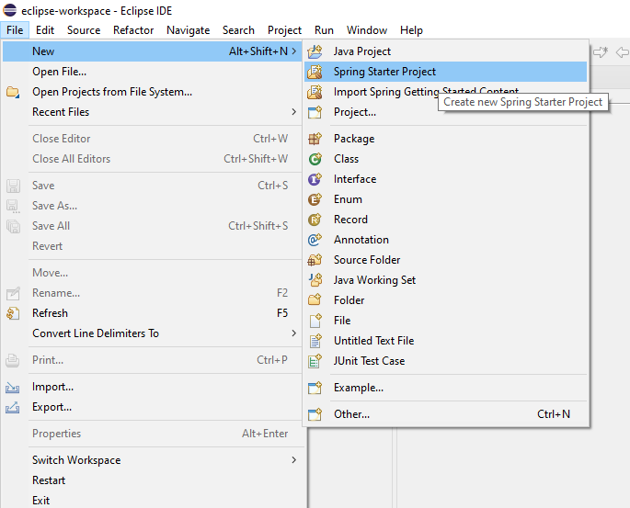Select the Class entry text
This screenshot has width=630, height=508.
(x=346, y=159)
